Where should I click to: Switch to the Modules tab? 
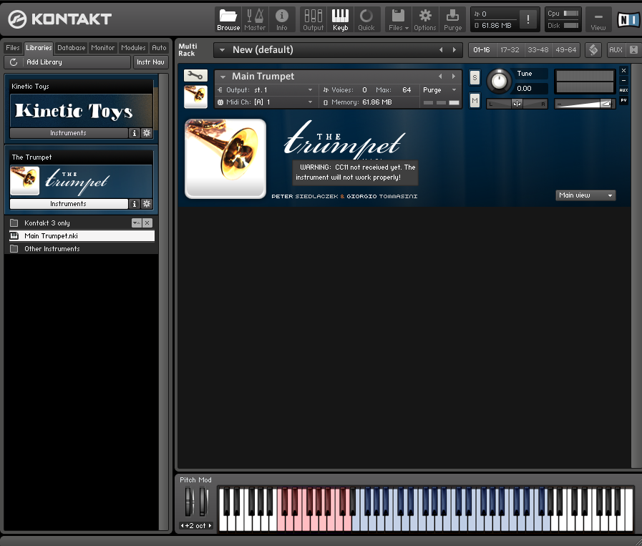pos(133,48)
